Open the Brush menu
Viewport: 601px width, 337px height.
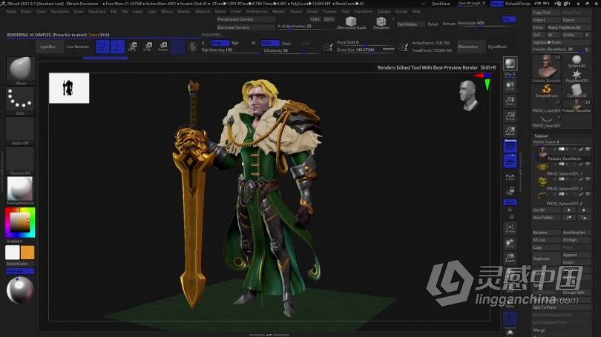coord(26,11)
